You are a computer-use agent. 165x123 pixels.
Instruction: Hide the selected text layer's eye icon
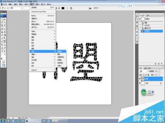click(x=140, y=79)
